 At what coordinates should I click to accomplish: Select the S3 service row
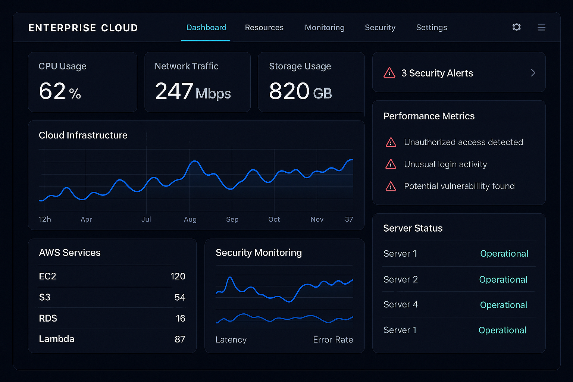(x=112, y=297)
